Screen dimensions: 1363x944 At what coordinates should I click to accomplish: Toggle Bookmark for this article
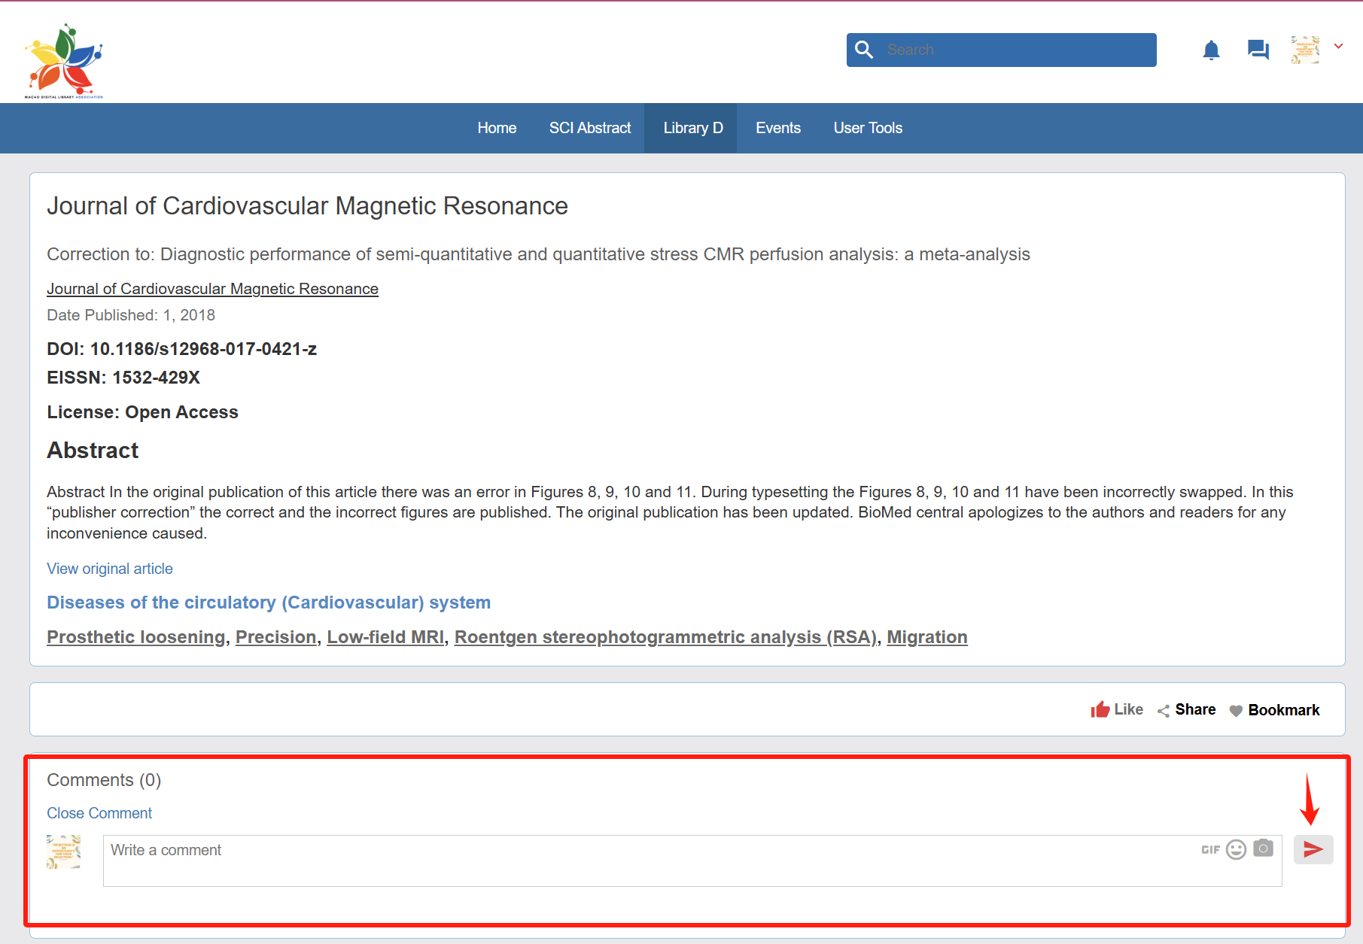click(1274, 710)
